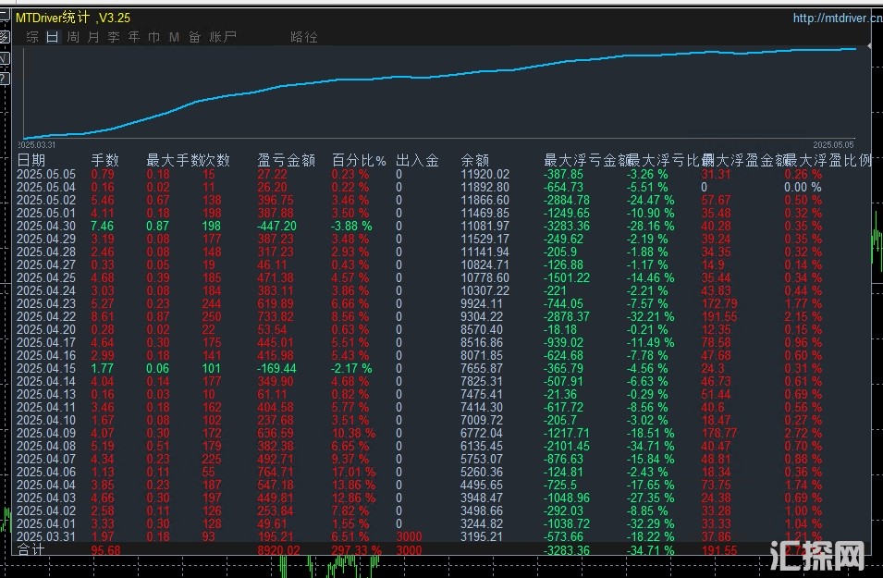883x578 pixels.
Task: Click the 盈亏金额 column header
Action: 286,161
